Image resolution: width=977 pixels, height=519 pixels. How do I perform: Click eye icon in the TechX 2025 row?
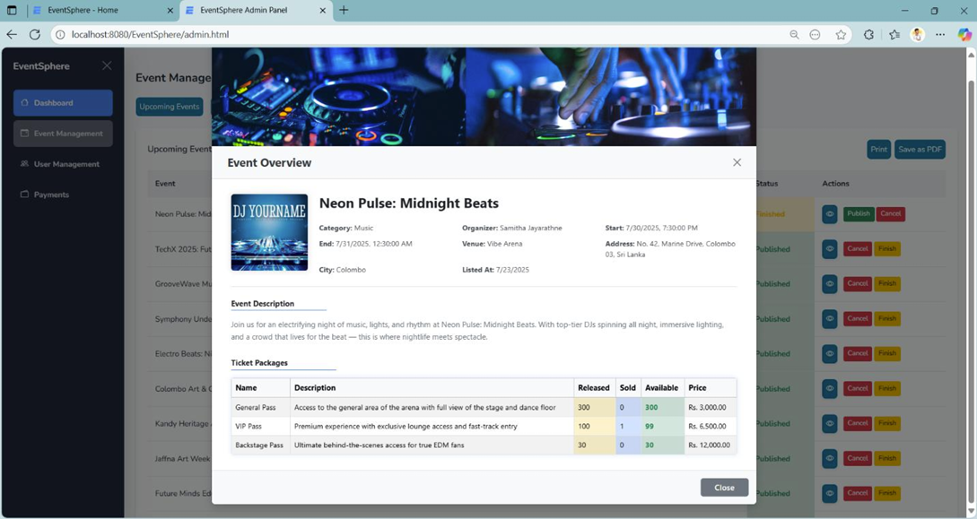point(830,249)
